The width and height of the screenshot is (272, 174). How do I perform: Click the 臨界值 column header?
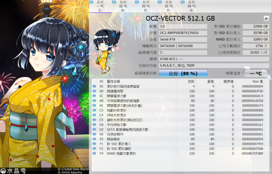229,81
